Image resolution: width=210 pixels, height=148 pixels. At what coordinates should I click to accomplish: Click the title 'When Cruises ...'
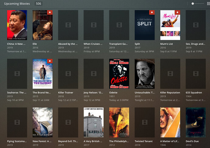coord(93,44)
